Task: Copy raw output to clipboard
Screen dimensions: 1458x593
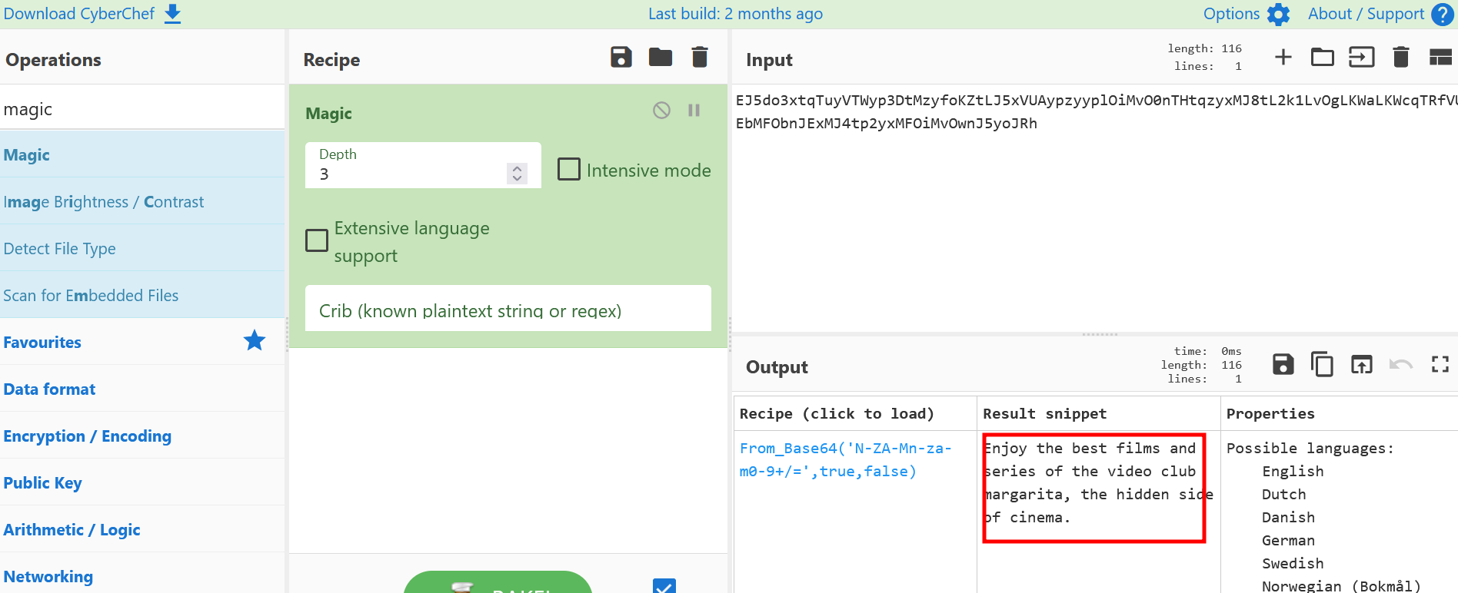Action: click(x=1322, y=365)
